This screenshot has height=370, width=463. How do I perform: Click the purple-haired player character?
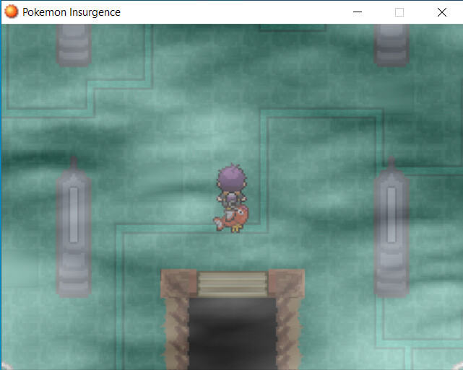pos(232,187)
